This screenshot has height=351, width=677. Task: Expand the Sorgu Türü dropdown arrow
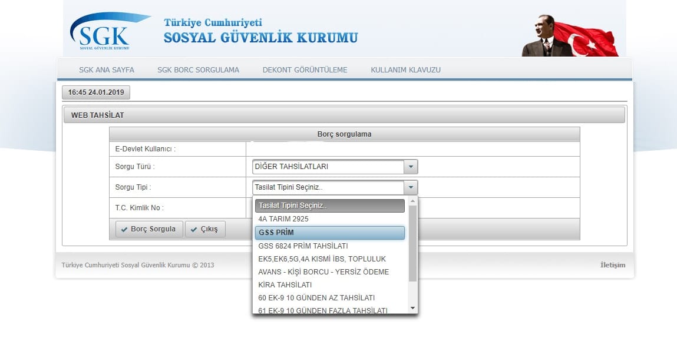pyautogui.click(x=411, y=167)
